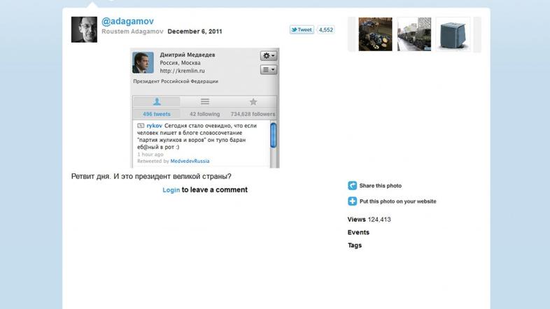Switch to the lists tab icon
The height and width of the screenshot is (309, 550).
click(x=204, y=102)
